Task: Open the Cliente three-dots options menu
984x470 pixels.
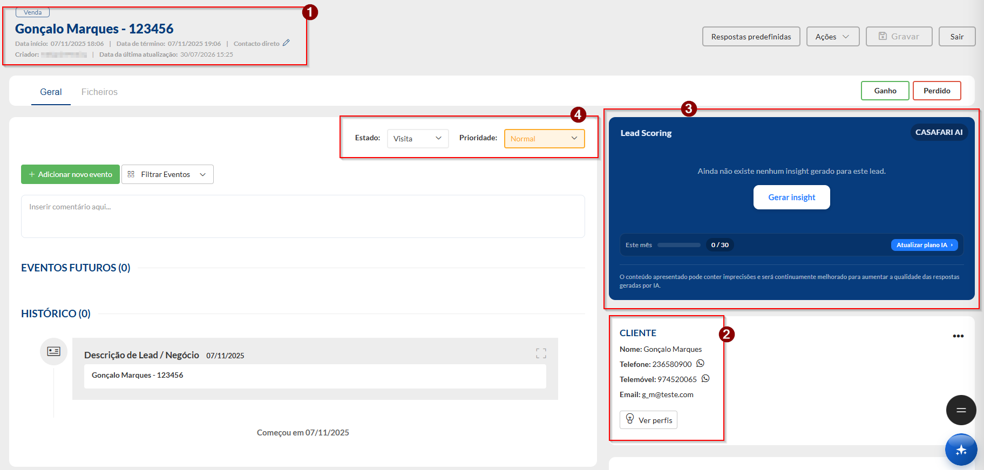Action: (x=958, y=336)
